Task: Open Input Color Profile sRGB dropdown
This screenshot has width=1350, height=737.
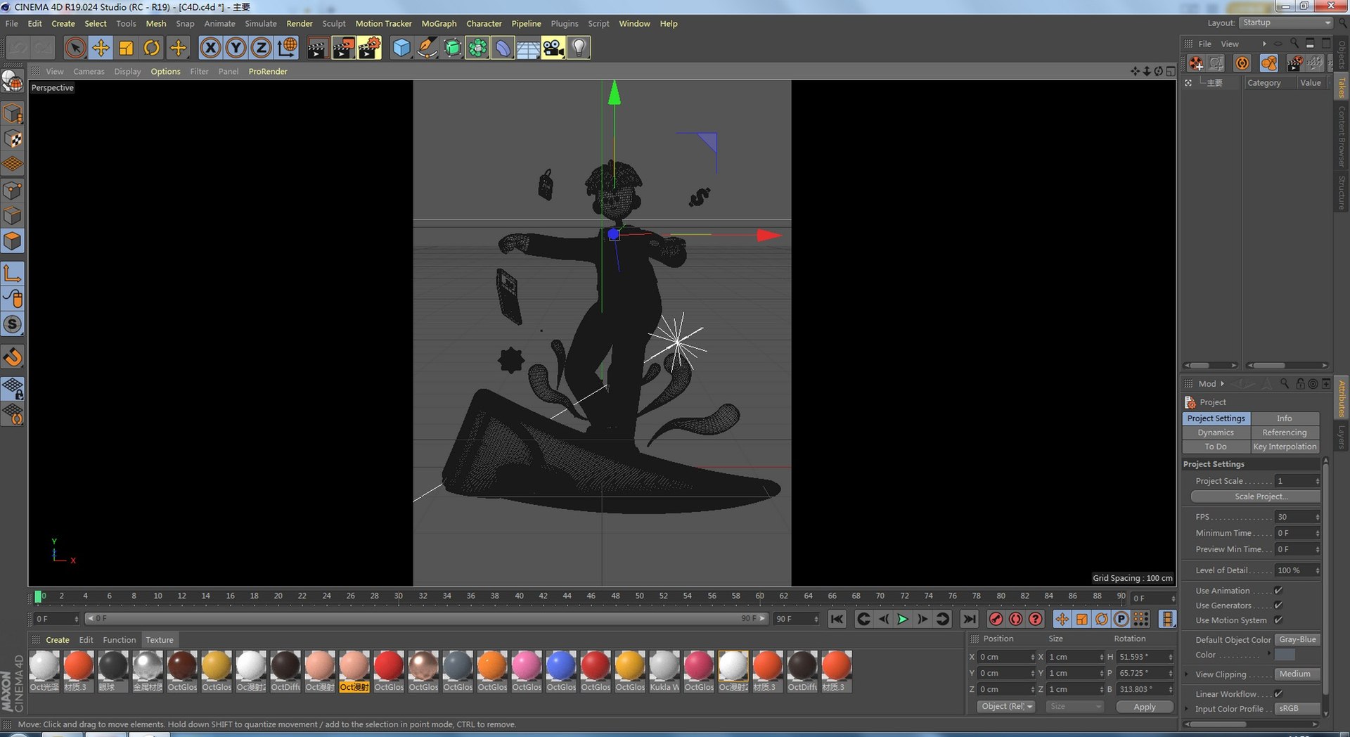Action: [x=1297, y=709]
